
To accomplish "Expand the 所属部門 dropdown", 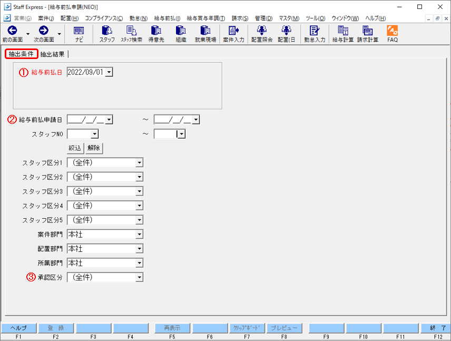I will 140,263.
